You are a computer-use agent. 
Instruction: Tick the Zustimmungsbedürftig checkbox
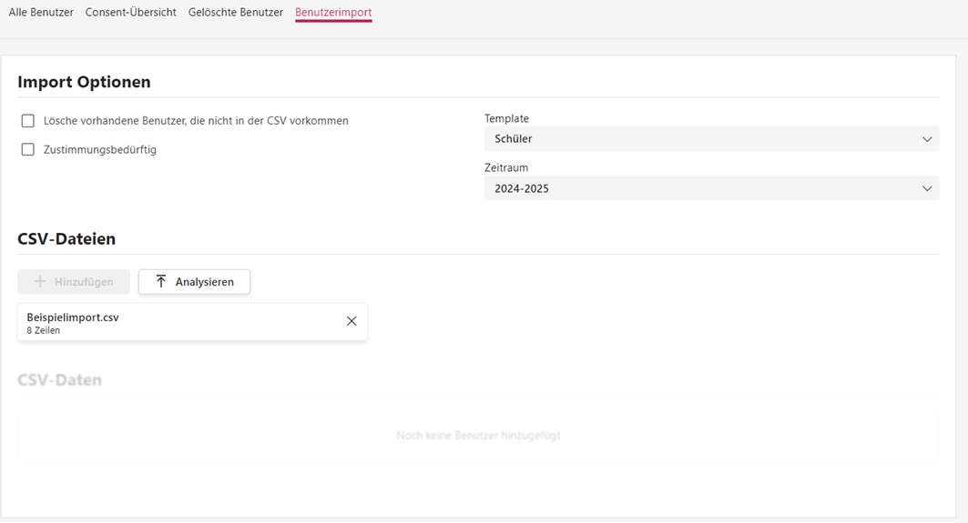point(28,150)
